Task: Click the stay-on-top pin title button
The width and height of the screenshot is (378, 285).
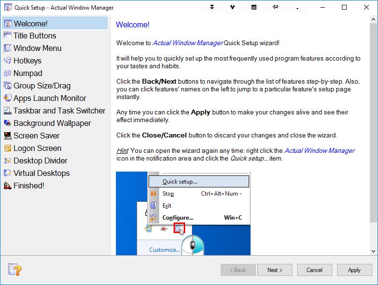Action: [276, 7]
